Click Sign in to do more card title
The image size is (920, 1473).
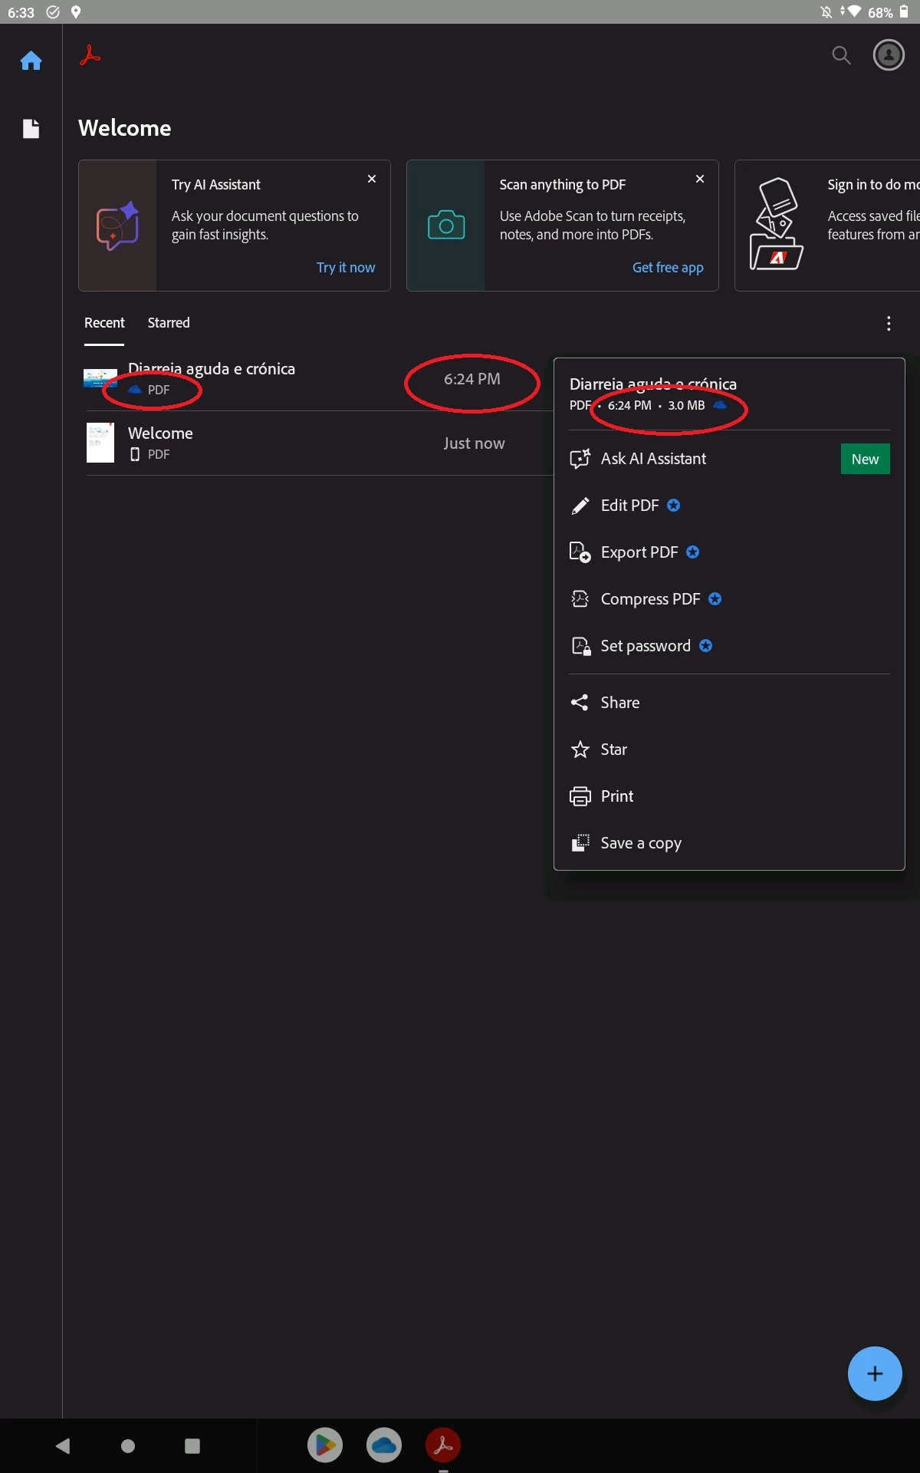[x=873, y=185]
